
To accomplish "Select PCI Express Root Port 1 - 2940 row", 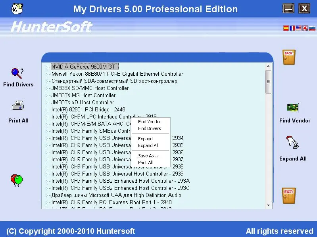I will pos(111,202).
